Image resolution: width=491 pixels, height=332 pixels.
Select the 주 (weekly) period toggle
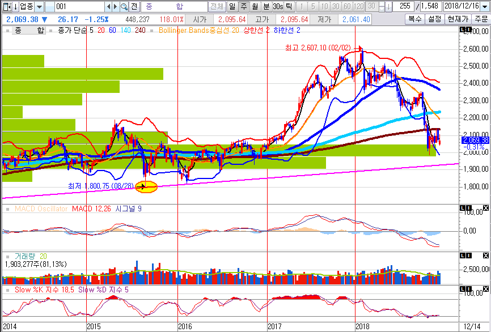pyautogui.click(x=243, y=7)
